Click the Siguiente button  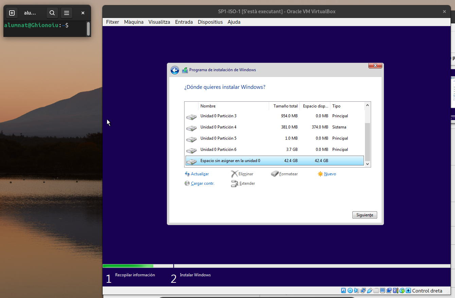click(x=365, y=215)
